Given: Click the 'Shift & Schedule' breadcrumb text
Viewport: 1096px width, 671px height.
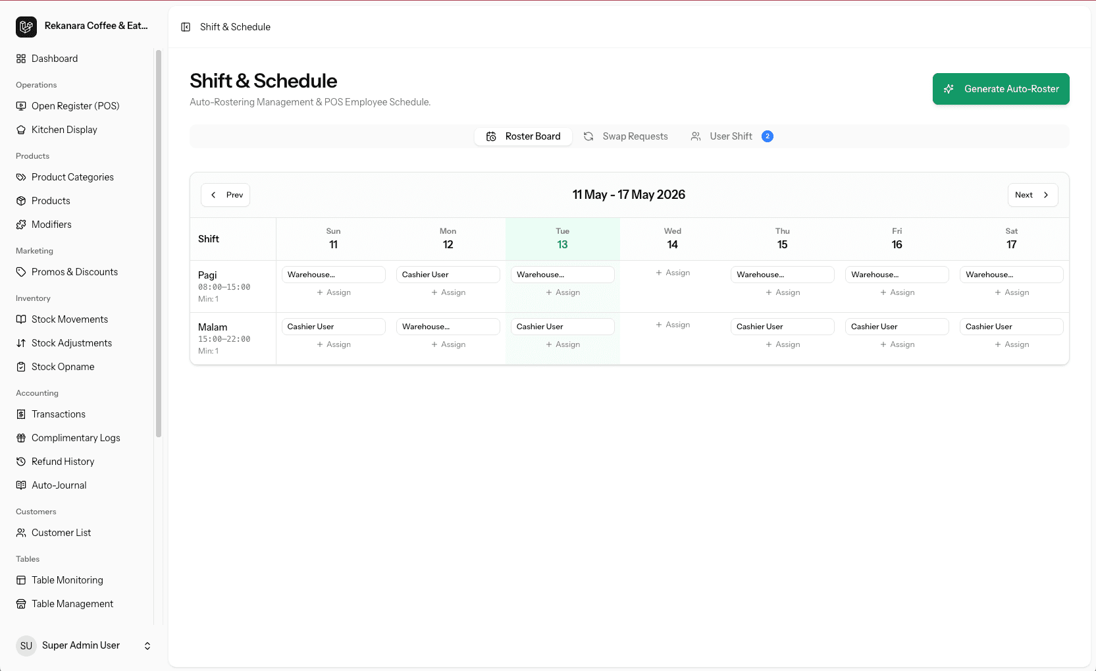Looking at the screenshot, I should click(x=235, y=27).
